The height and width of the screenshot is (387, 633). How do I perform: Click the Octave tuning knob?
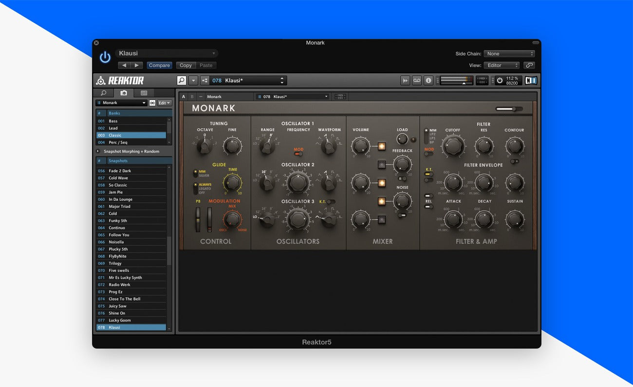pos(205,146)
